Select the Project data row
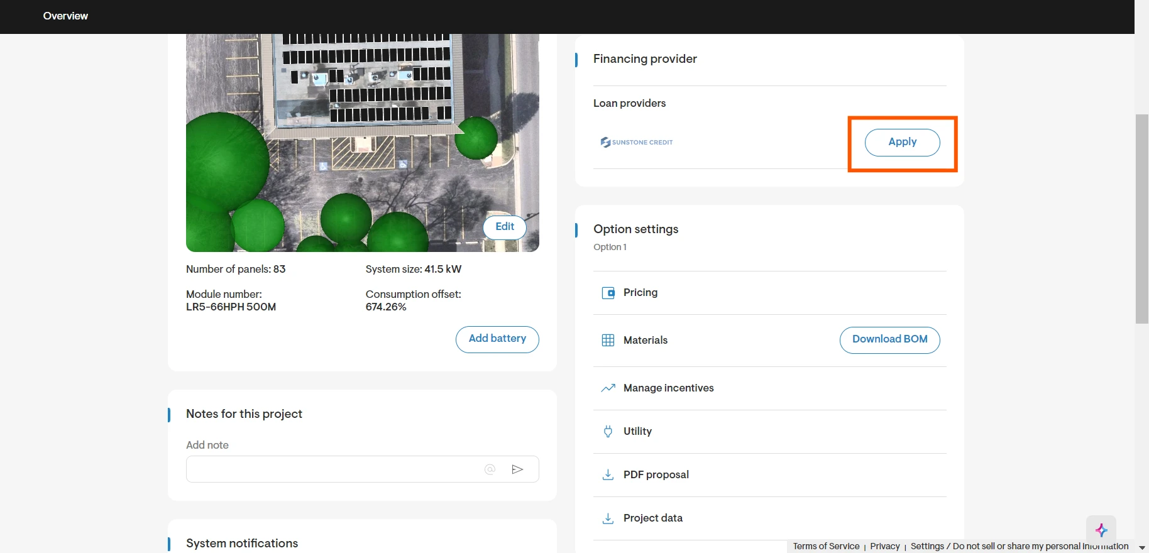 pyautogui.click(x=770, y=518)
